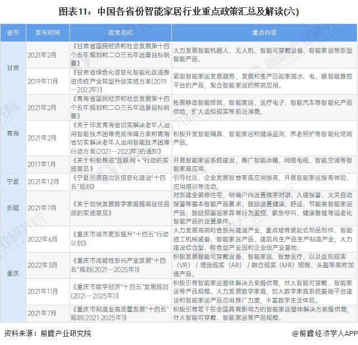Click content 积极引育智能家居整体解决方案提供商
358x345 pixels.
click(263, 291)
